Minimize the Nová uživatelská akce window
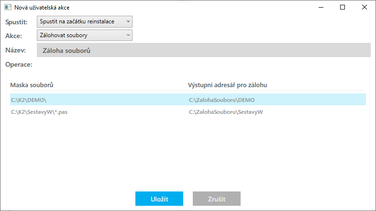 click(x=320, y=8)
